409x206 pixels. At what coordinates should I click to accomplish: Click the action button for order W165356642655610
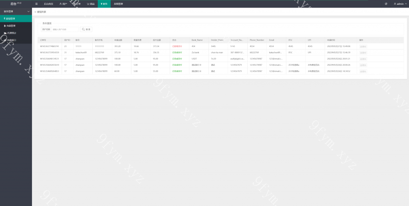363,65
